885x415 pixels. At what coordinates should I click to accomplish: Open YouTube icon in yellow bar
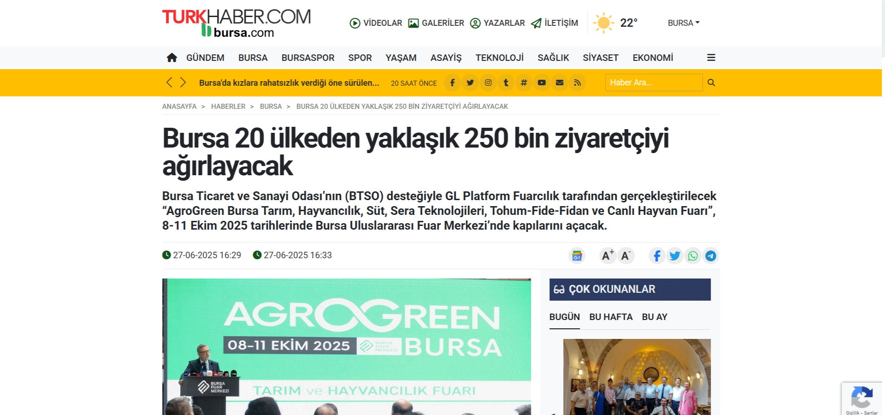pyautogui.click(x=542, y=83)
